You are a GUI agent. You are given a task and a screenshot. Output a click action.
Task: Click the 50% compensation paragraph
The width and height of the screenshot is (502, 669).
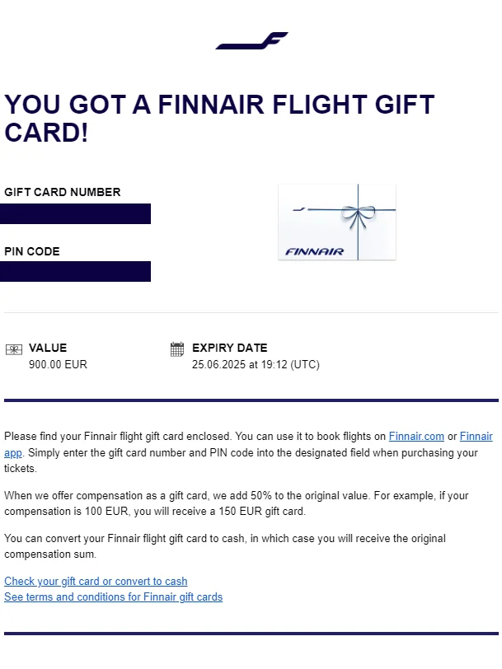click(x=237, y=503)
